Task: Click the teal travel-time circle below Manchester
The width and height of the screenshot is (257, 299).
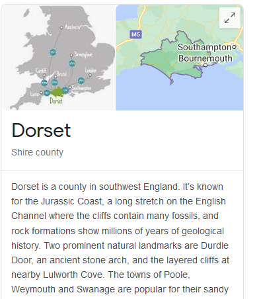Action: (x=53, y=52)
